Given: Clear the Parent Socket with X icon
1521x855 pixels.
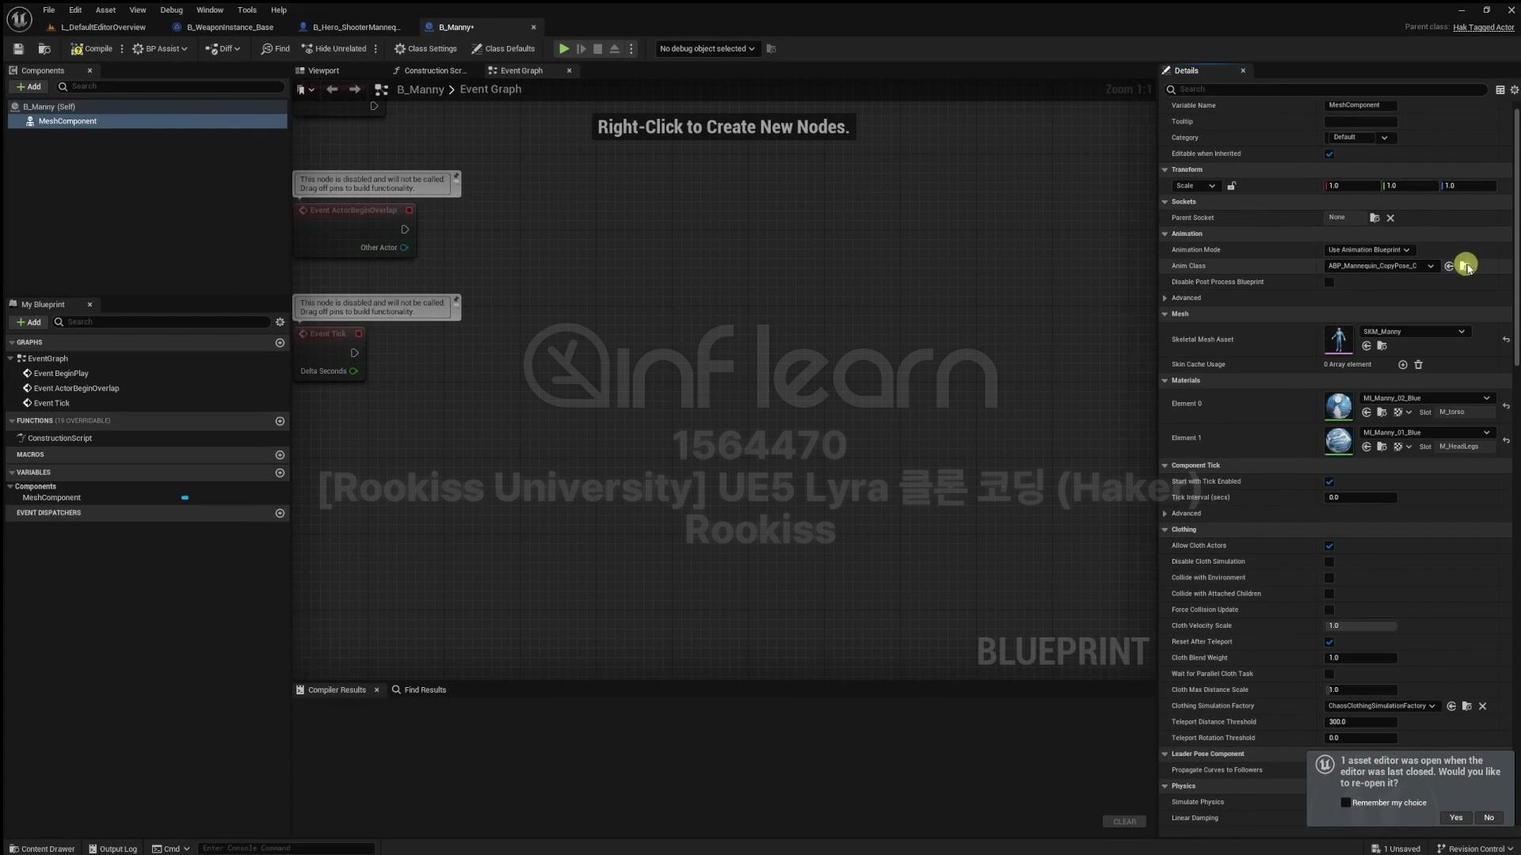Looking at the screenshot, I should (x=1390, y=218).
